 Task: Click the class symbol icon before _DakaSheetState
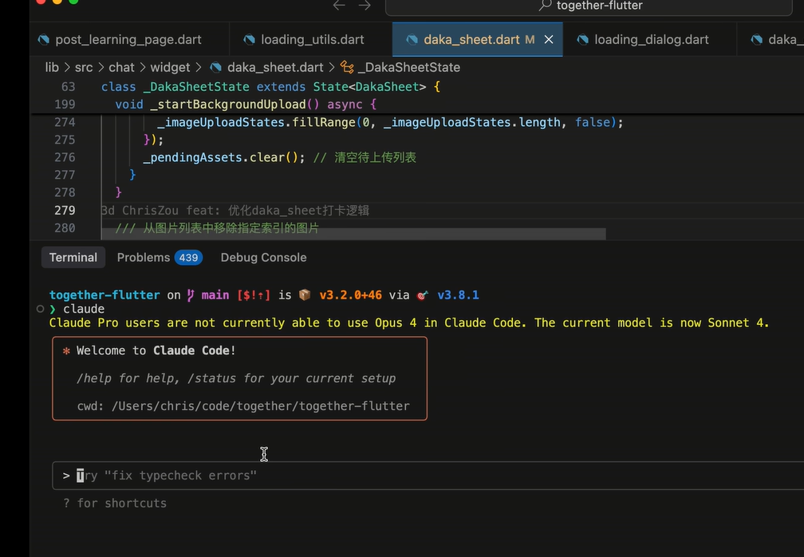pyautogui.click(x=347, y=68)
